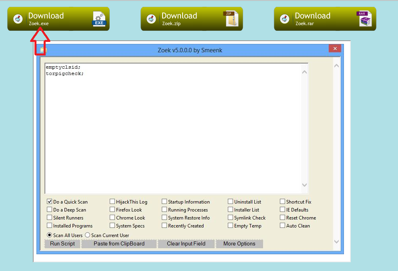Click the Zoek v5.0.0.0 by Smeenk title
Screen dimensions: 398x271
[190, 50]
